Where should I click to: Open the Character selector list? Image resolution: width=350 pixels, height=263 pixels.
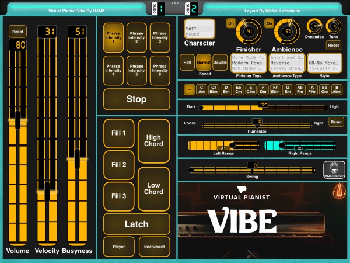[199, 29]
